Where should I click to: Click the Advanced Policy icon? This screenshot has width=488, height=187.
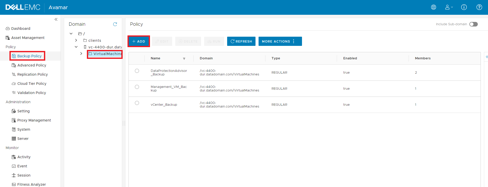click(x=14, y=65)
